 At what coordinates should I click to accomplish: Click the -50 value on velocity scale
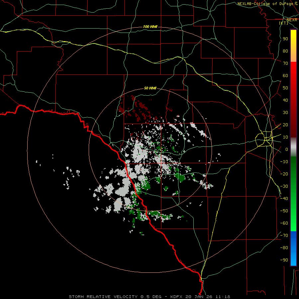tap(284, 211)
